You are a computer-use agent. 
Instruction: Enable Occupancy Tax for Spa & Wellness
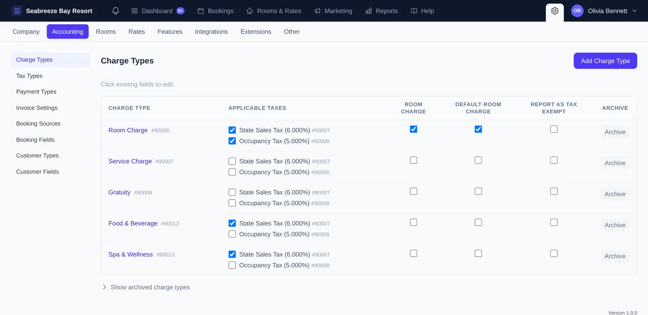[x=232, y=265]
